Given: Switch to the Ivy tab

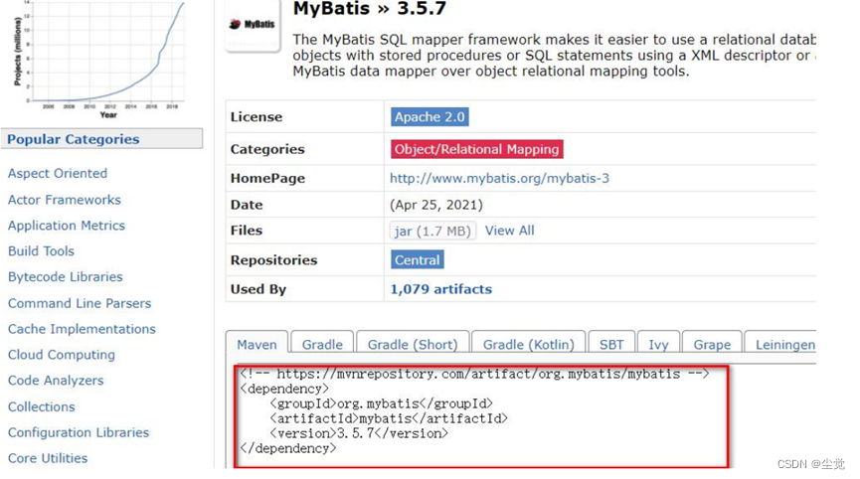Looking at the screenshot, I should coord(658,344).
